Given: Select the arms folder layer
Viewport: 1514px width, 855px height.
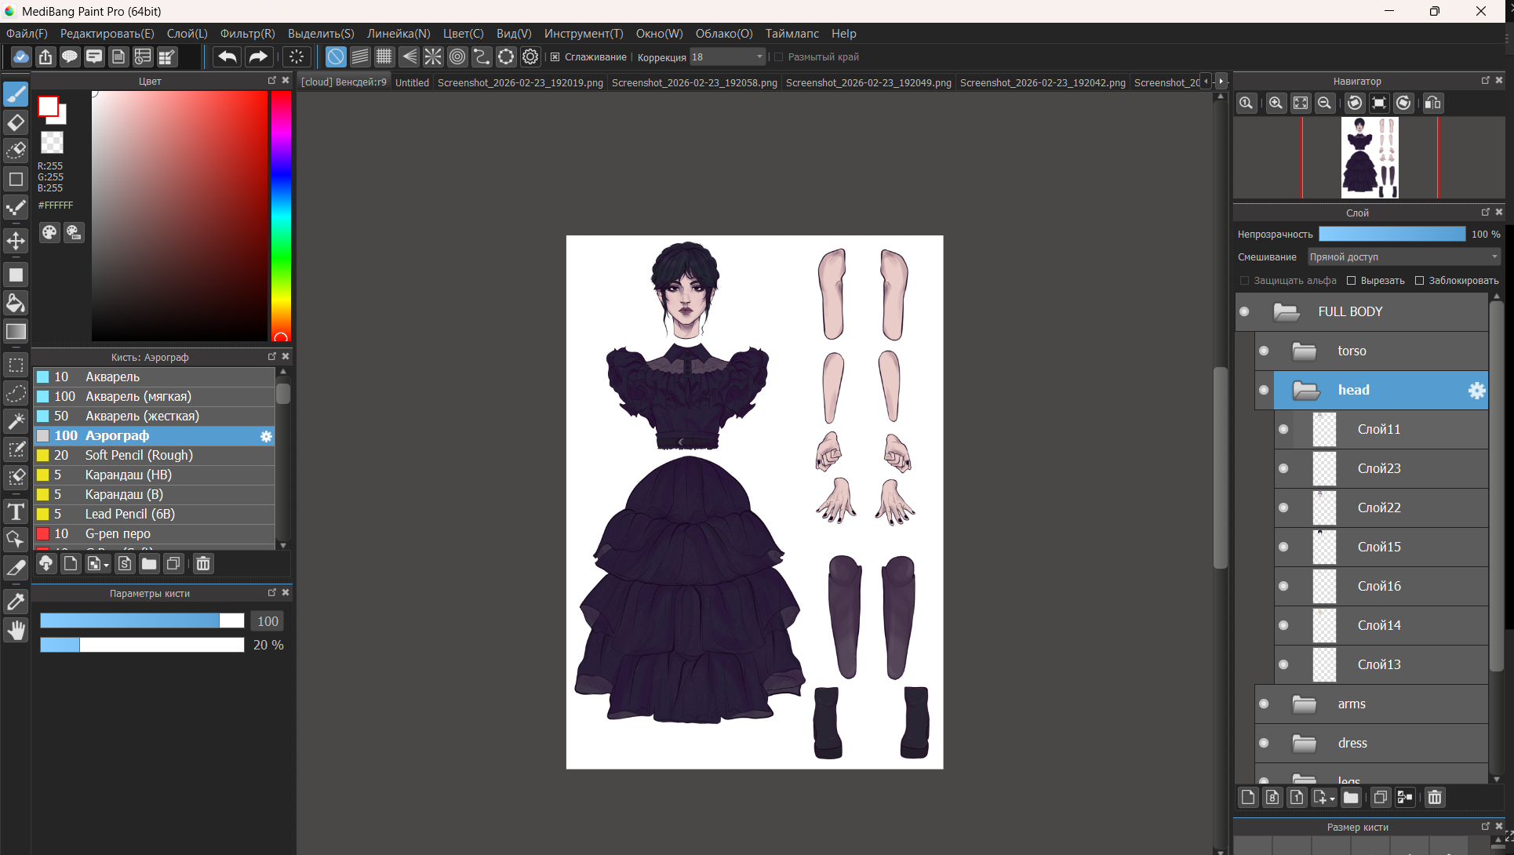Looking at the screenshot, I should [1352, 704].
